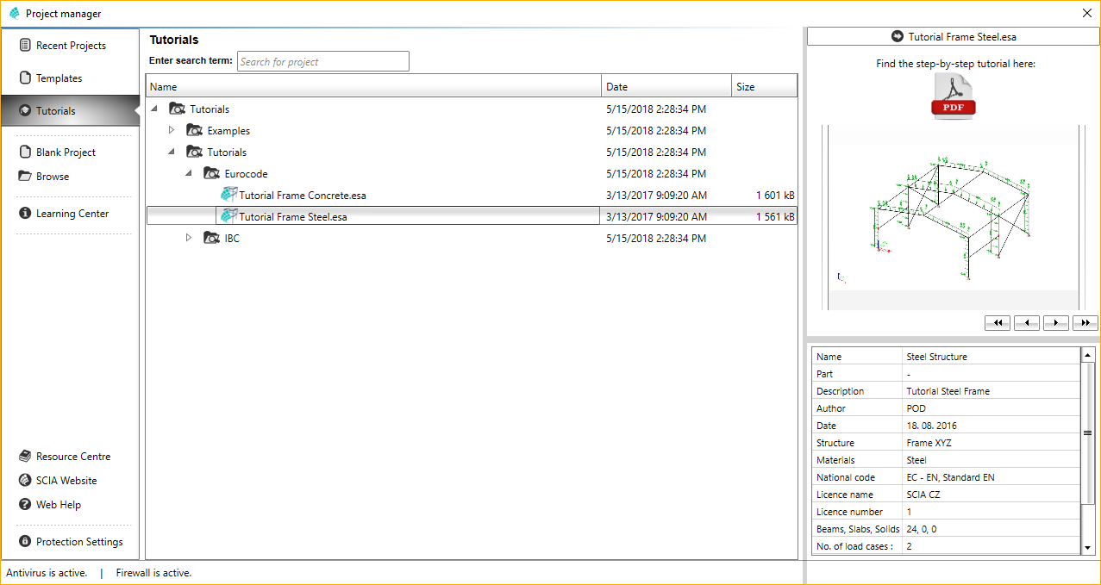1101x585 pixels.
Task: Click the Tutorial Frame Concrete.esa file icon
Action: click(x=228, y=195)
